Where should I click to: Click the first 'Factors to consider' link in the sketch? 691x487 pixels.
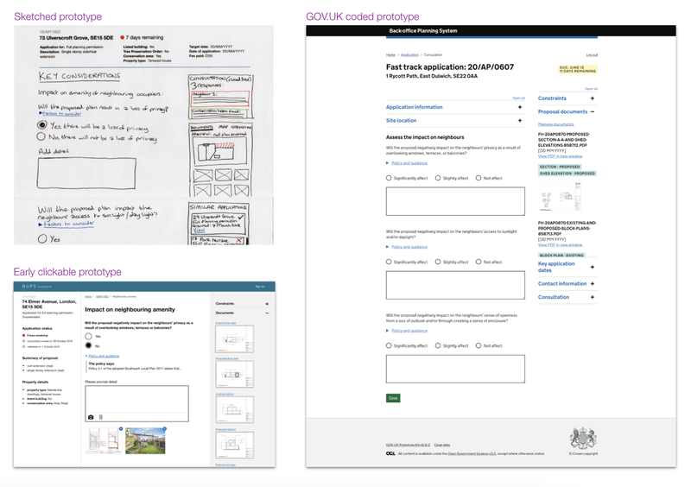tap(61, 113)
